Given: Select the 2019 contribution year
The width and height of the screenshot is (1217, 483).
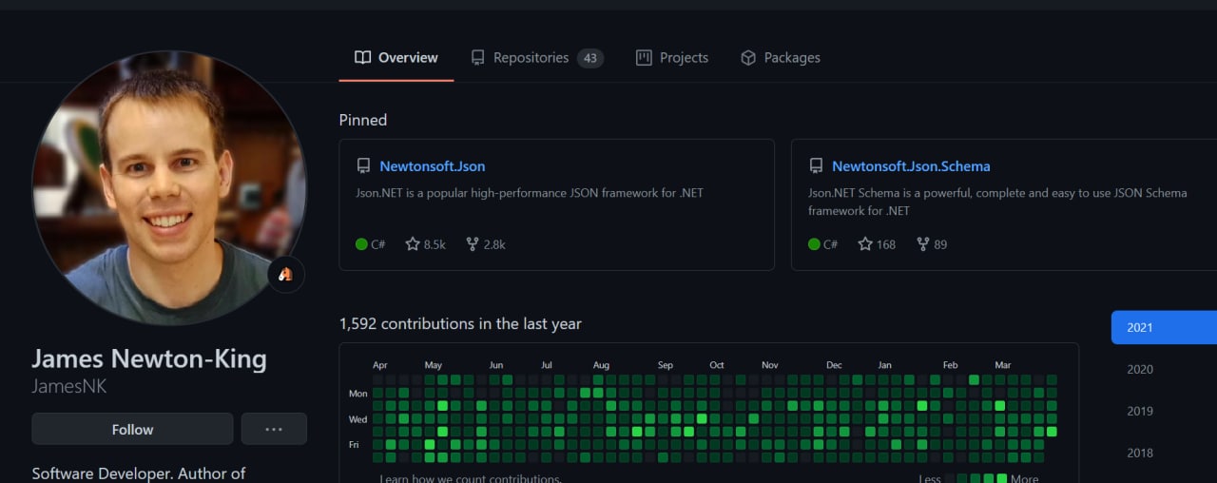Looking at the screenshot, I should (x=1140, y=411).
